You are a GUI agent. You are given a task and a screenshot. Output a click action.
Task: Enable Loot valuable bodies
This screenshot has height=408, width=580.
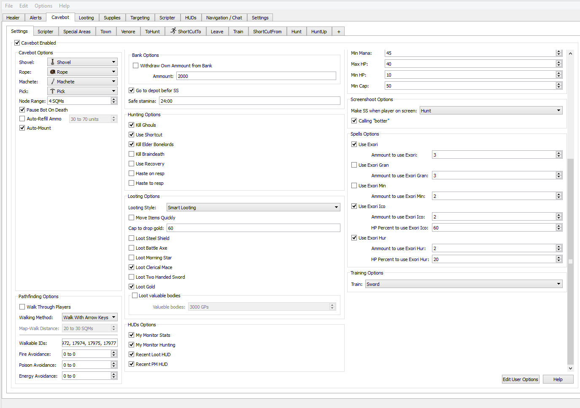tap(135, 296)
